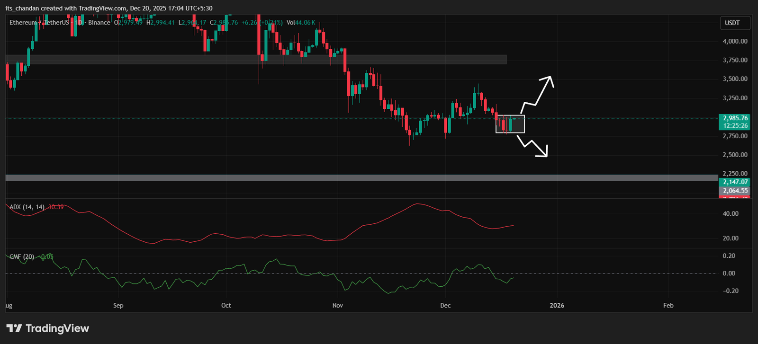Click the green 2,147.07 price tag
758x344 pixels.
735,182
